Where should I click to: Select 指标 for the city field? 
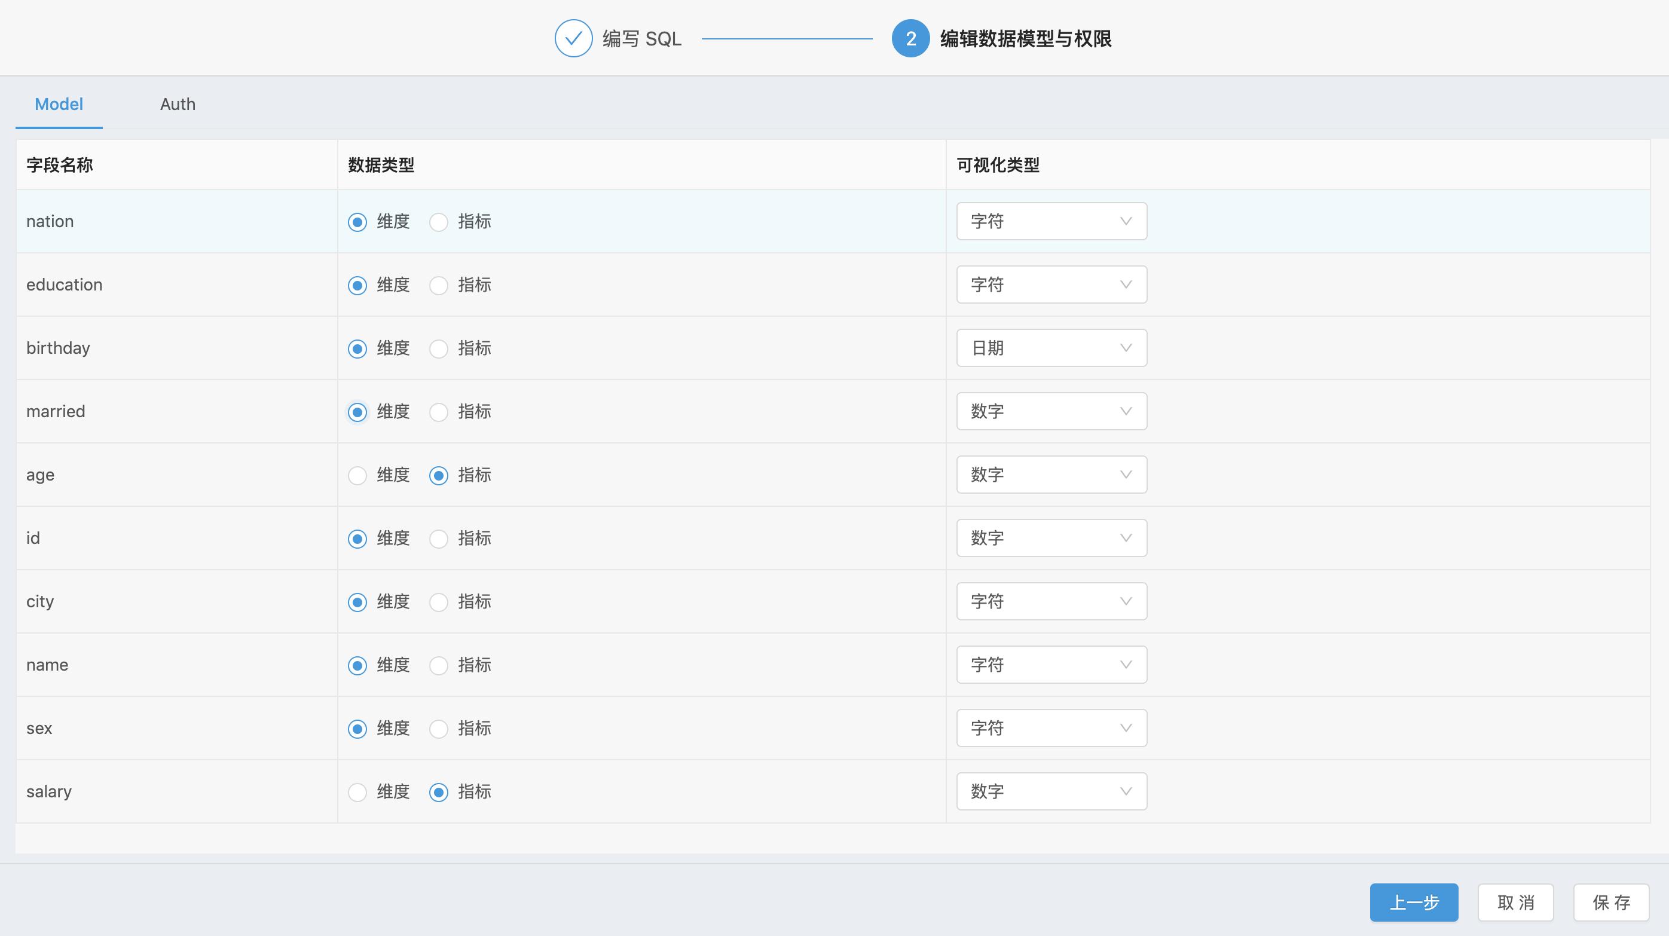coord(439,601)
